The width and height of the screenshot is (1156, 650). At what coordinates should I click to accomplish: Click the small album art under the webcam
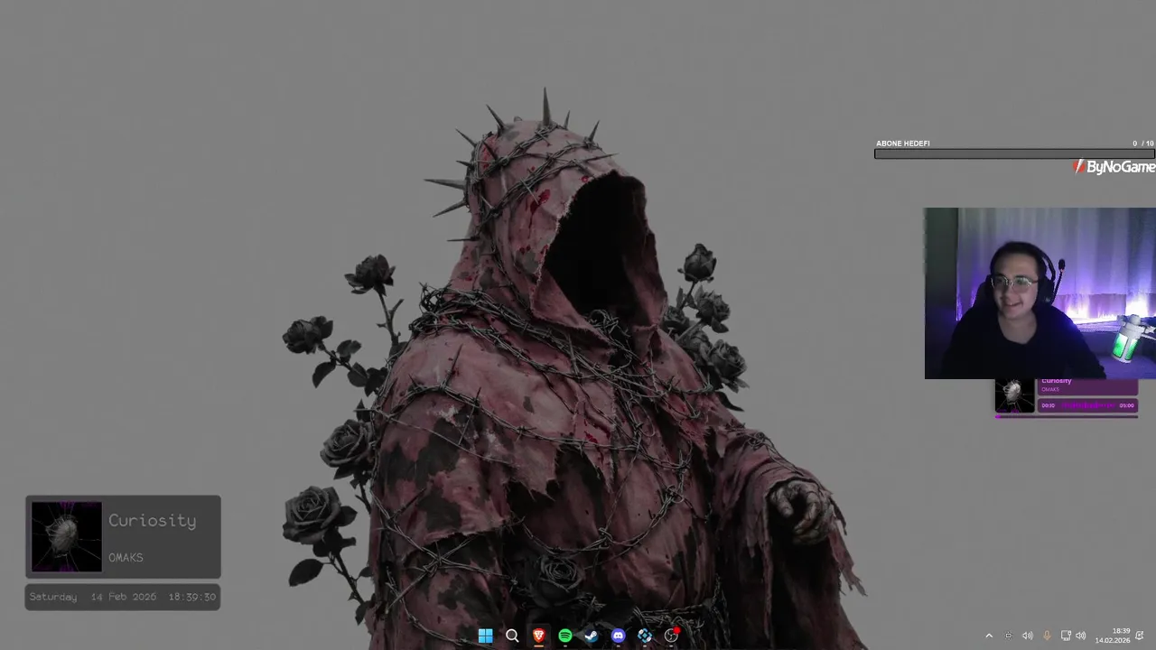click(1014, 395)
